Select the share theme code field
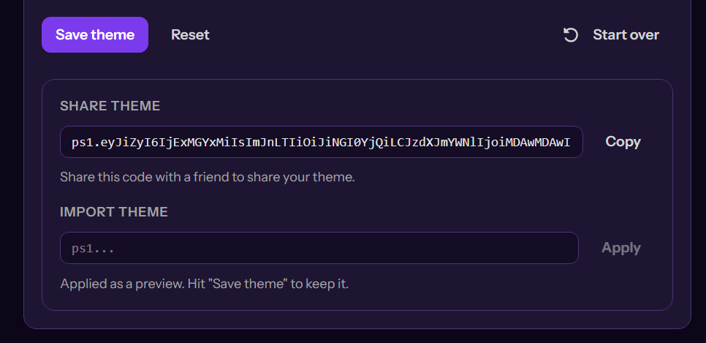The image size is (706, 343). [x=322, y=142]
